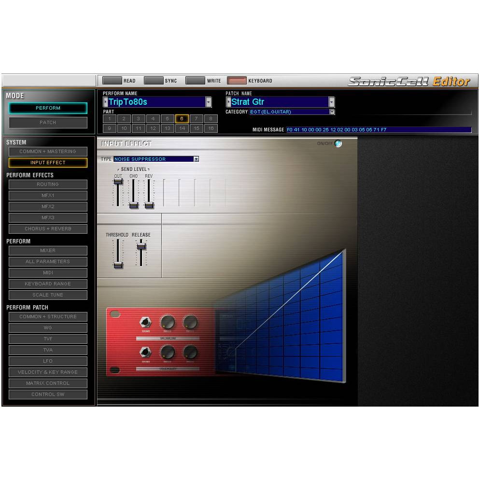Open the Common + Mastering page
480x480 pixels.
point(48,152)
